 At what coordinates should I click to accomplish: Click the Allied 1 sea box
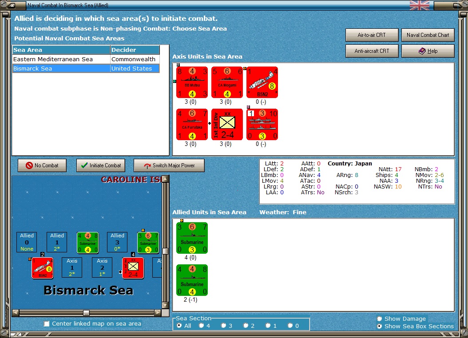click(57, 242)
